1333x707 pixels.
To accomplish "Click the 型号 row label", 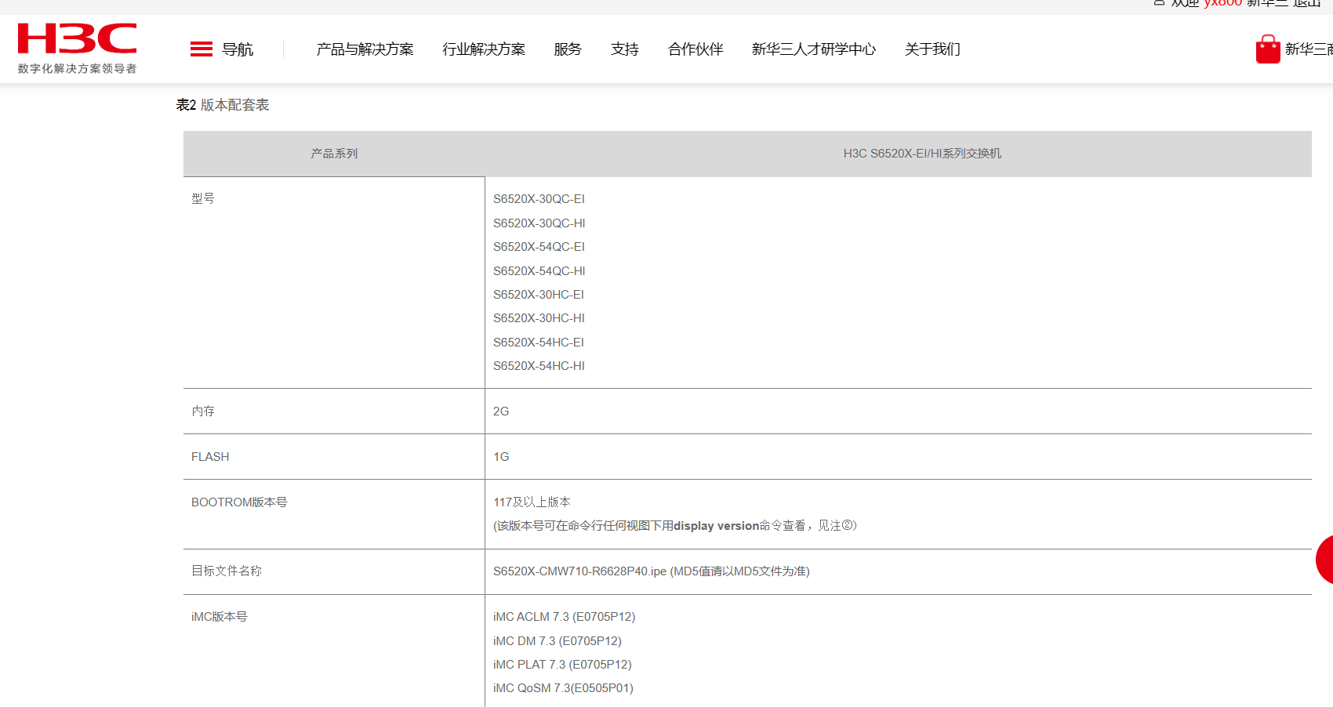I will (x=203, y=199).
